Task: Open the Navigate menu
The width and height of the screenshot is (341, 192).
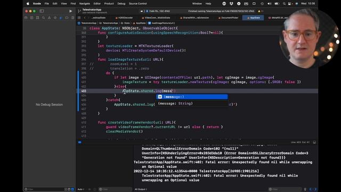Action: (85, 4)
